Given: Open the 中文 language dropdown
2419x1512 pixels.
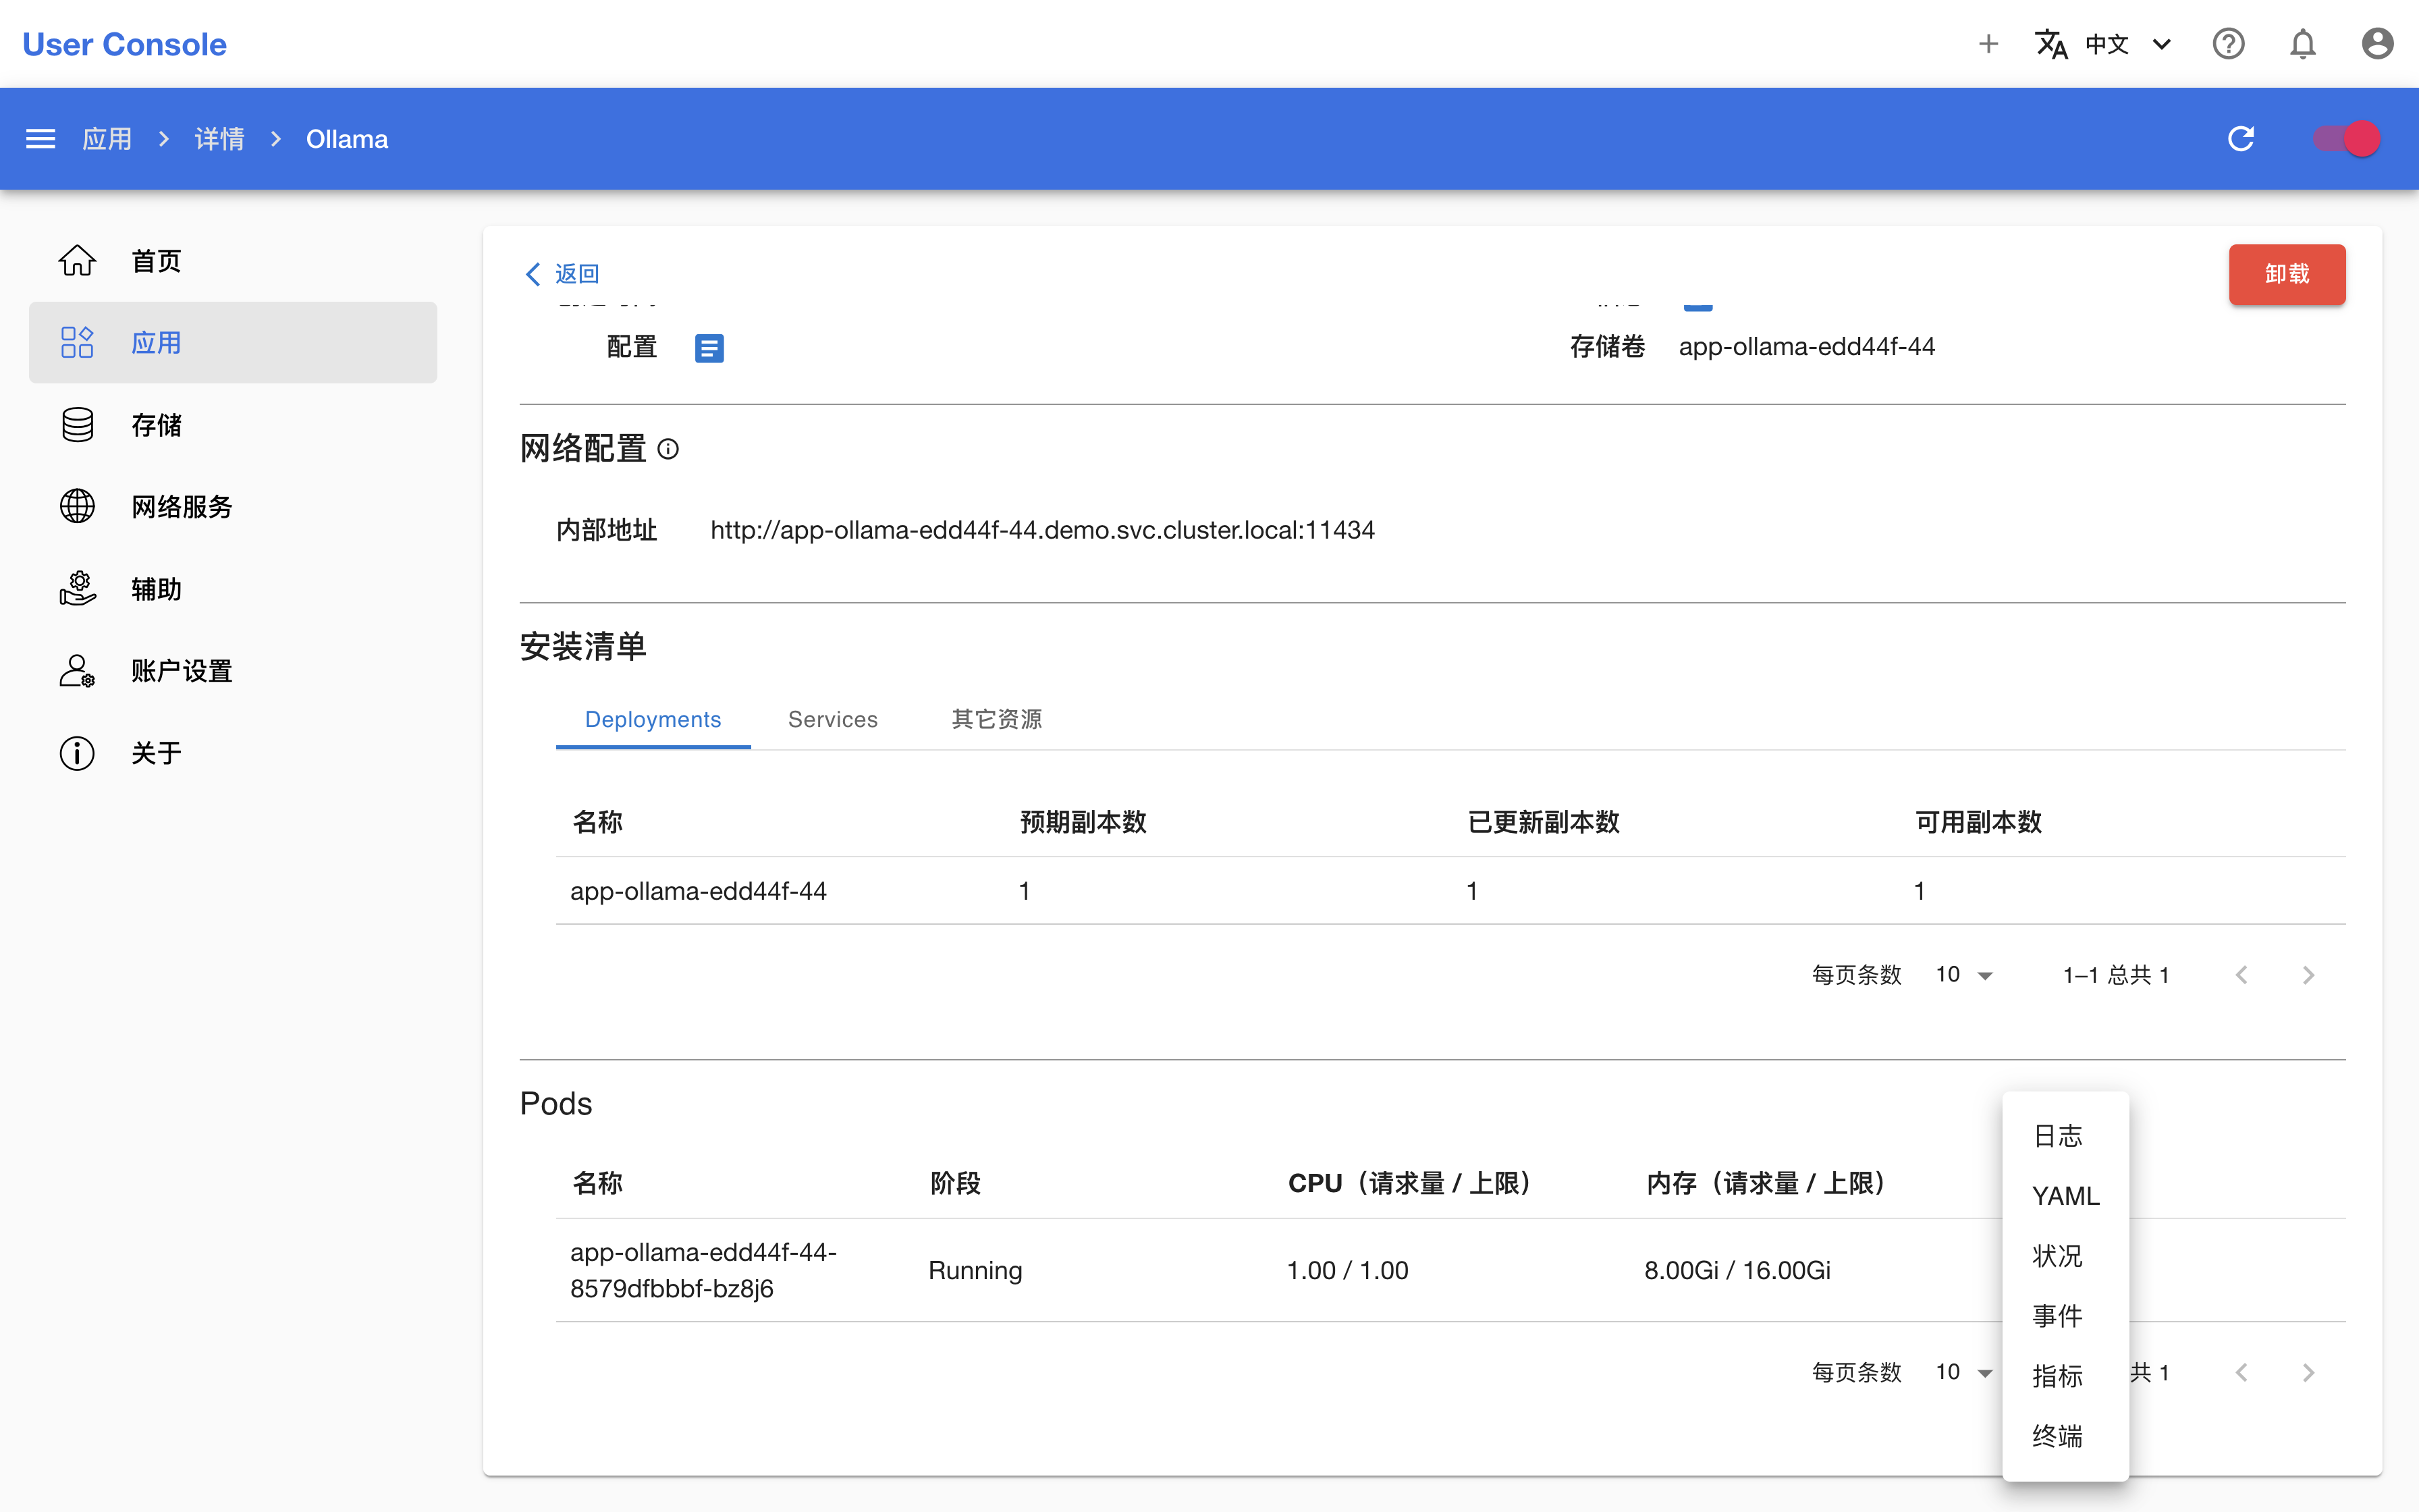Looking at the screenshot, I should pos(2127,44).
